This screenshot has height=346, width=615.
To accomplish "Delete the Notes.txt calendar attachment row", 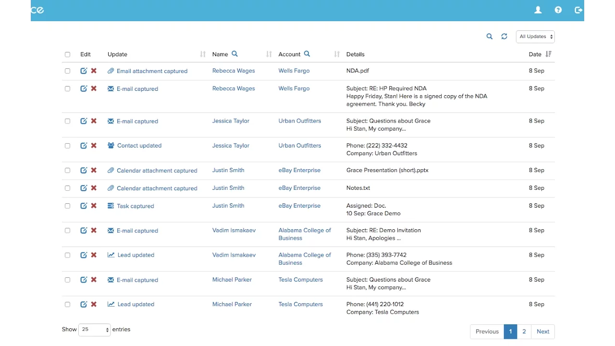I will pyautogui.click(x=94, y=188).
